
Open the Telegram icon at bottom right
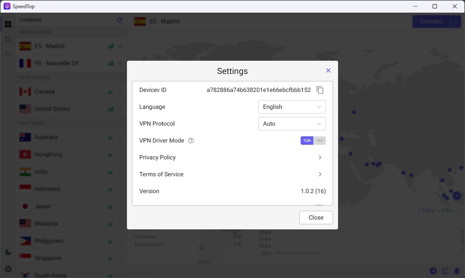point(433,271)
